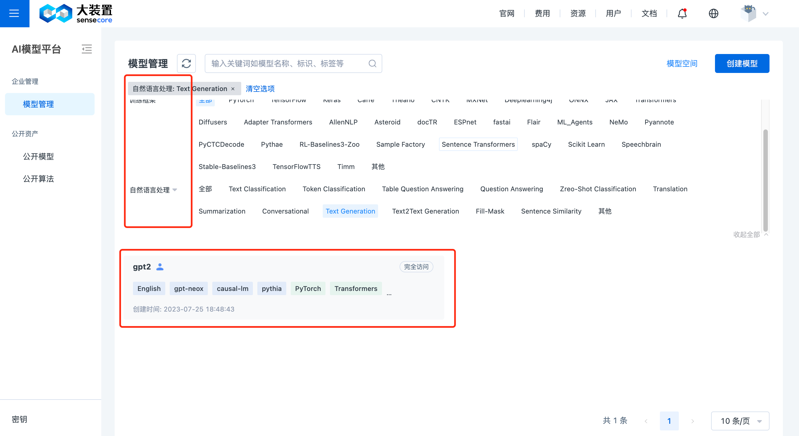Open the 用户 header link
799x436 pixels.
[x=613, y=13]
